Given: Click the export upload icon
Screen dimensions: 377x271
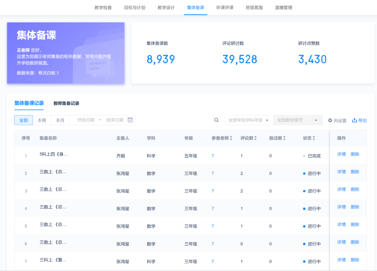Looking at the screenshot, I should tap(354, 120).
